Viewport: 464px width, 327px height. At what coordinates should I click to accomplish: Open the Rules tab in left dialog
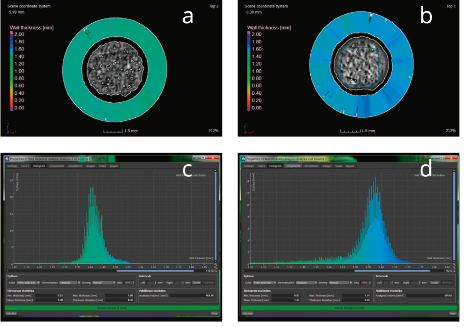(102, 166)
